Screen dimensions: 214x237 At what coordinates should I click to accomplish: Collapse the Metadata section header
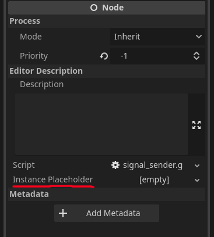(107, 194)
